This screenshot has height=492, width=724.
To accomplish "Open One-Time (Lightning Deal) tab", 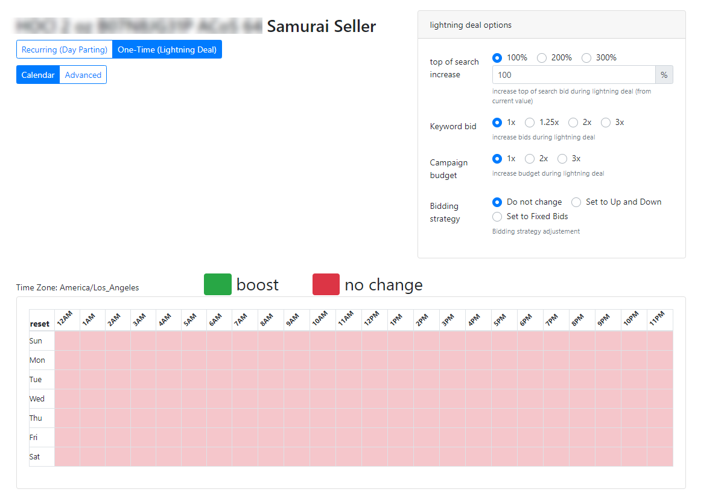I will click(x=167, y=50).
